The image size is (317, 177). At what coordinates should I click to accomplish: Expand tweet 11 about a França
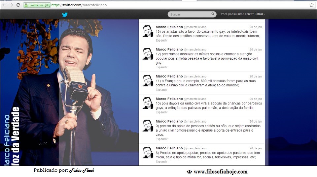161,90
